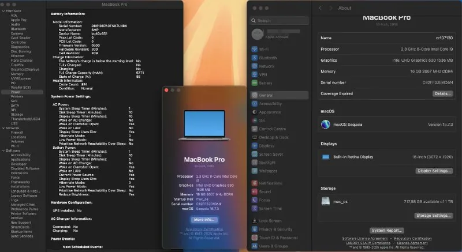Select Firewall in System Information sidebar
This screenshot has height=252, width=462.
point(17,133)
